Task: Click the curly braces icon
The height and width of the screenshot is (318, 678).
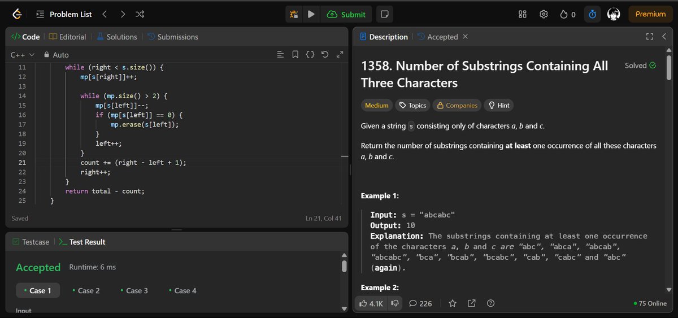Action: point(310,55)
